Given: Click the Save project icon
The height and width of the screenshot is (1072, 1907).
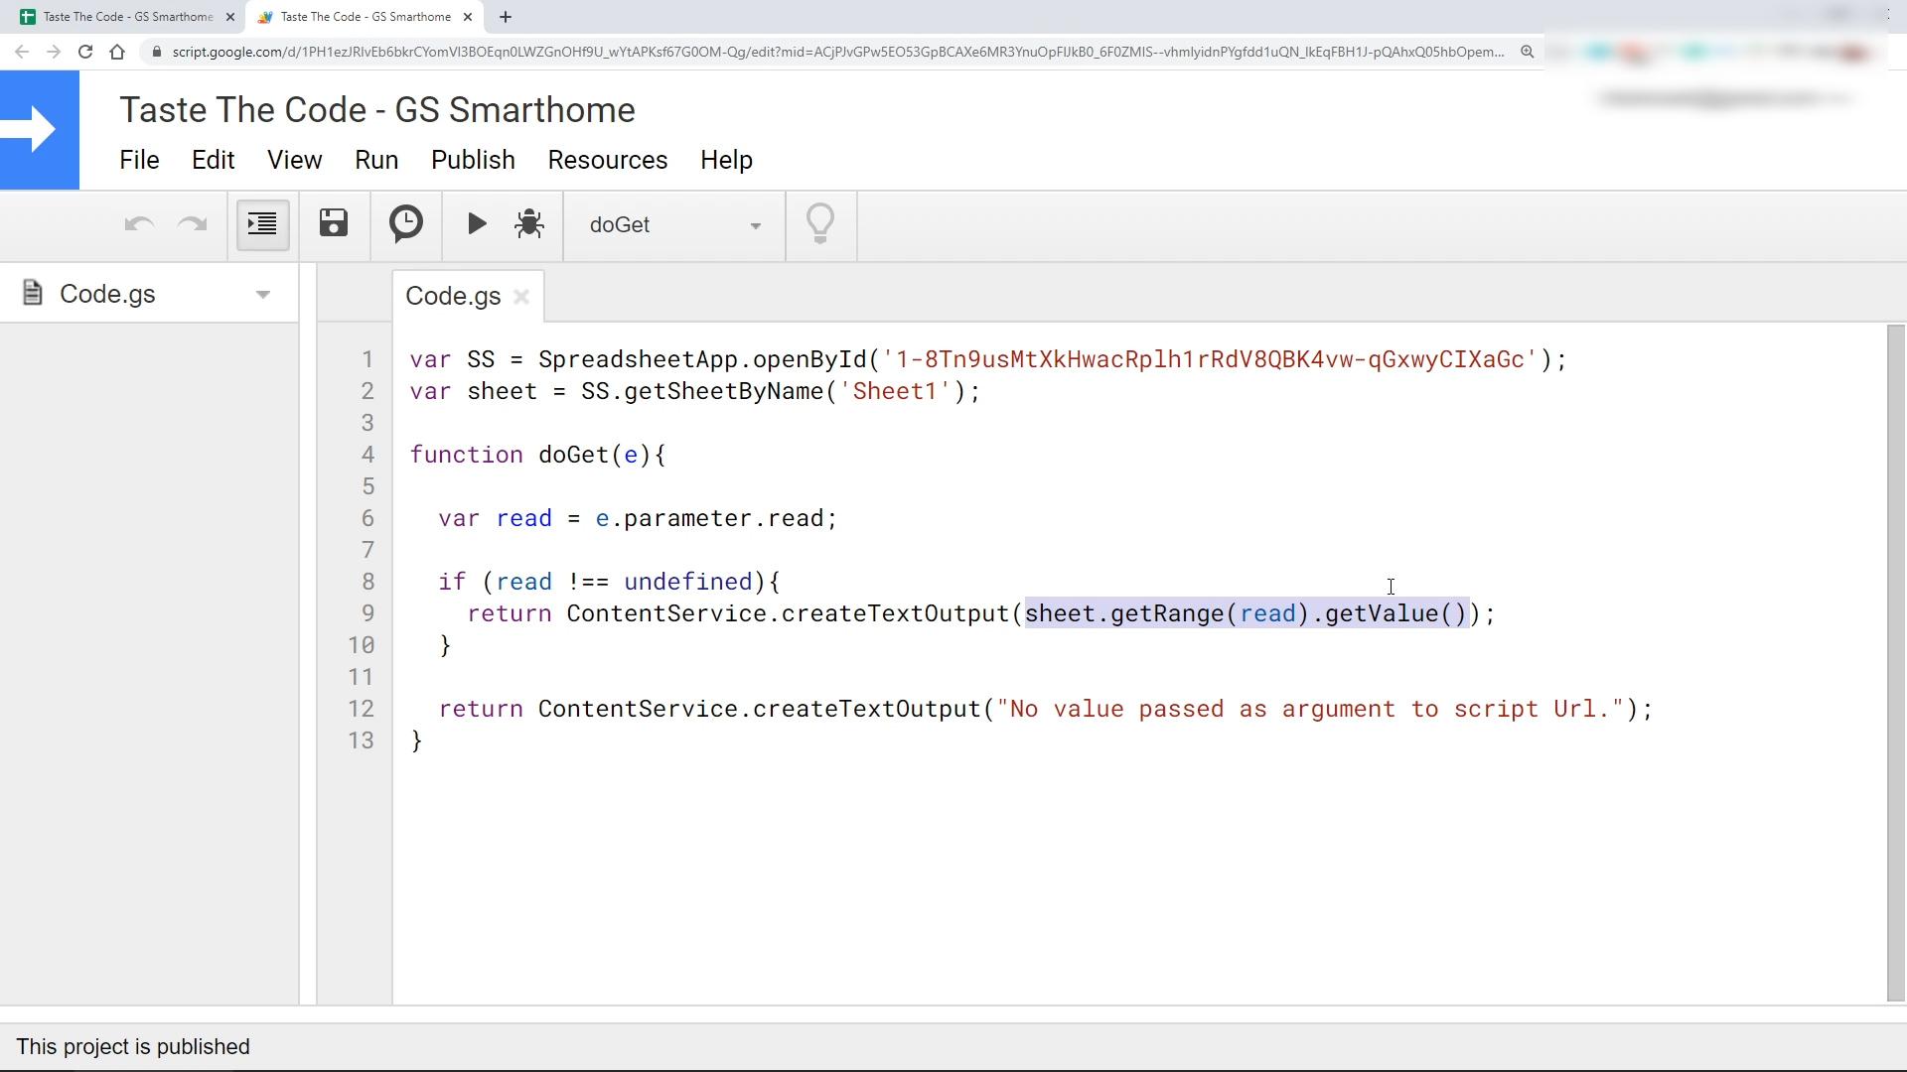Looking at the screenshot, I should click(x=334, y=223).
